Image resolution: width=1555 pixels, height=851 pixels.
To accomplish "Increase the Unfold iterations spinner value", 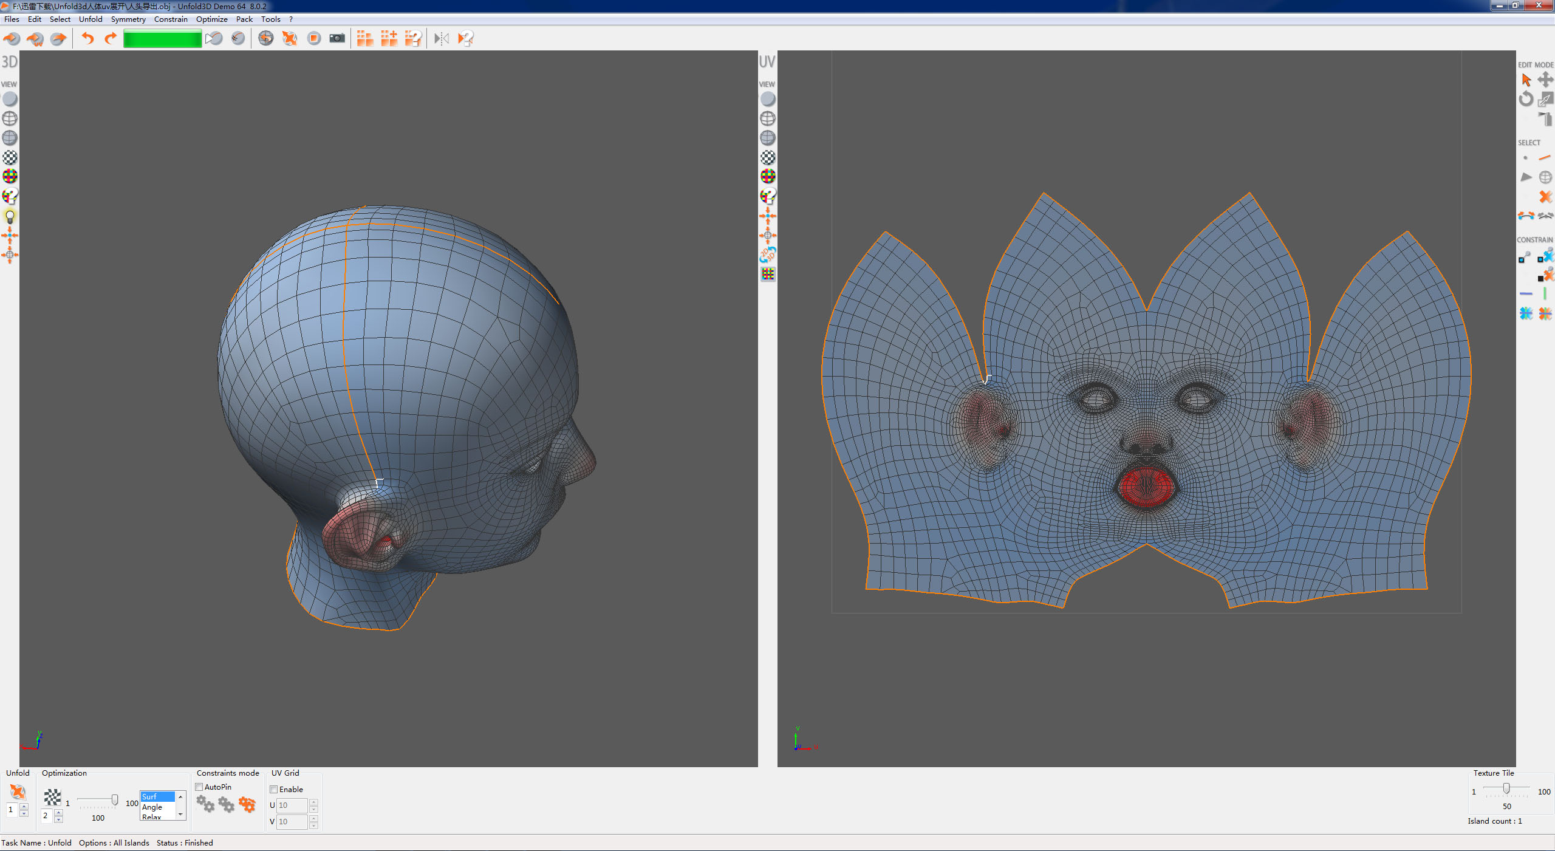I will 24,806.
